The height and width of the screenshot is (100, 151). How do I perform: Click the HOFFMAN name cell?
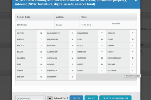(x=57, y=77)
